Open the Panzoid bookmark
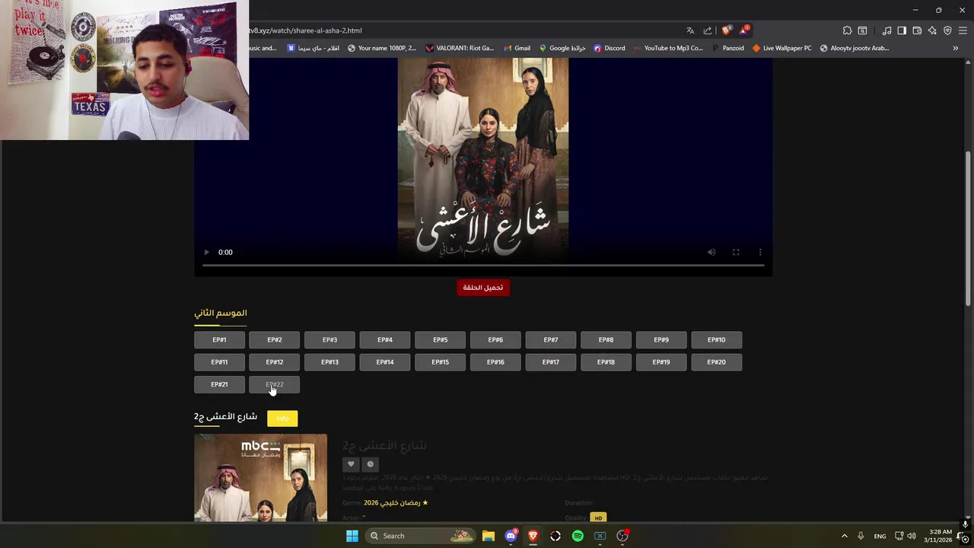 tap(727, 48)
